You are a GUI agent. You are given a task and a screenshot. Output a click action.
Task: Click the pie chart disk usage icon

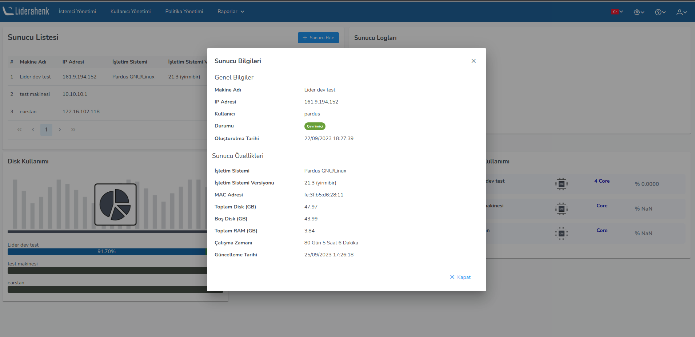pos(115,204)
